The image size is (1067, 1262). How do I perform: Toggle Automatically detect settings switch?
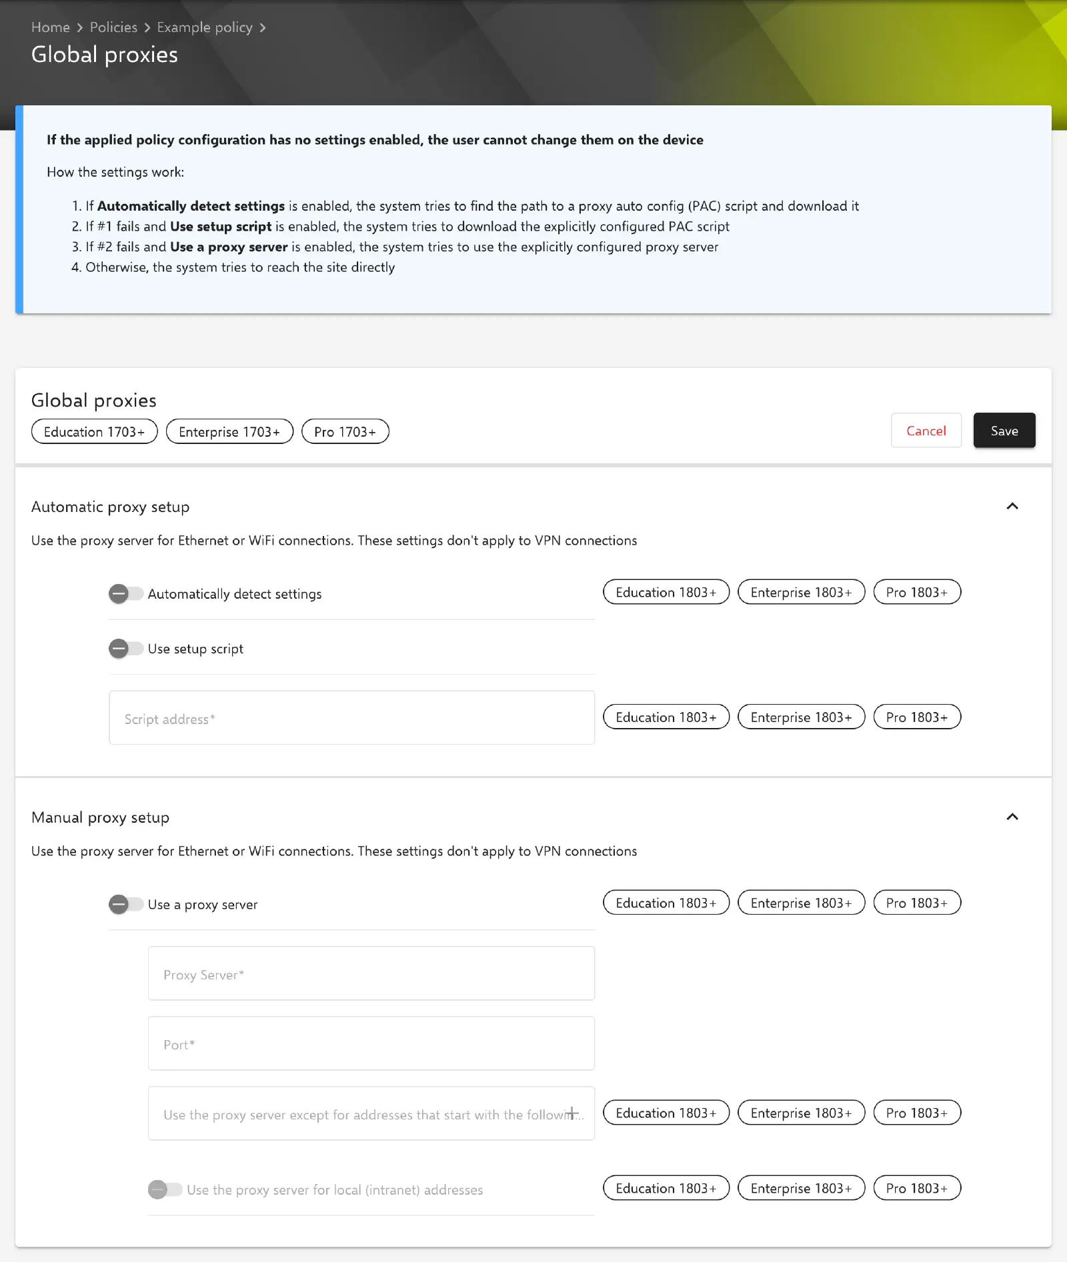point(126,593)
